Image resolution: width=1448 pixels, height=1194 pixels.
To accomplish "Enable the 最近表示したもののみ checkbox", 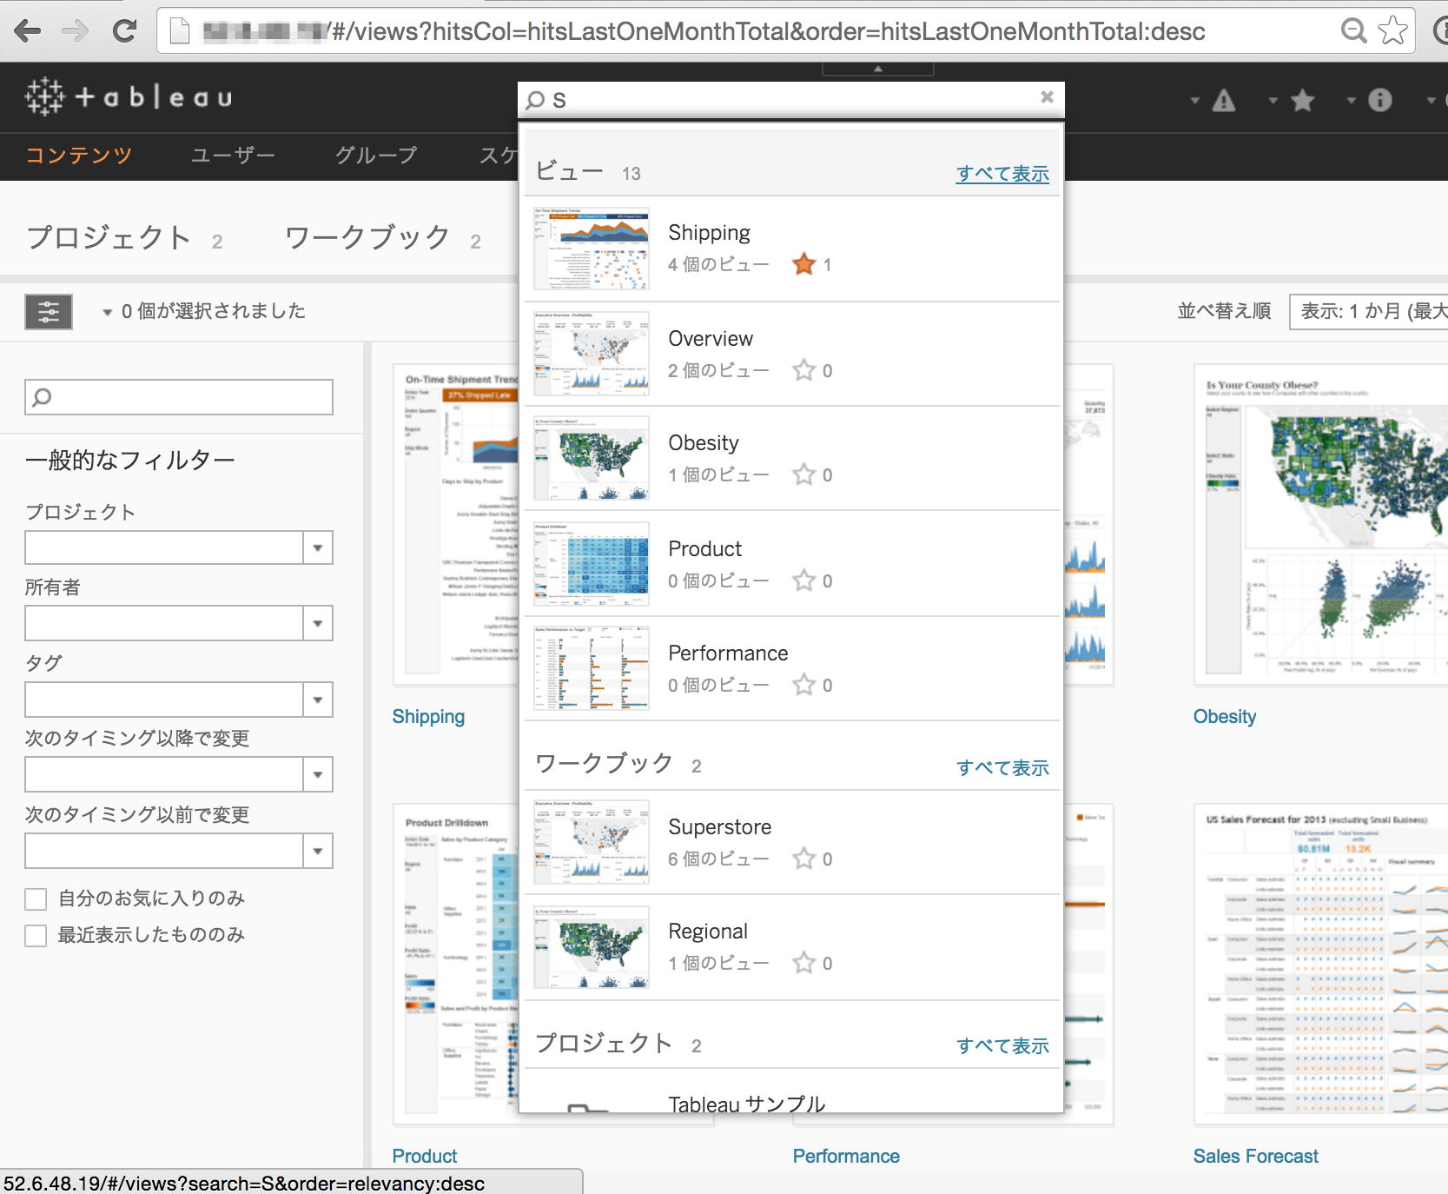I will coord(36,935).
